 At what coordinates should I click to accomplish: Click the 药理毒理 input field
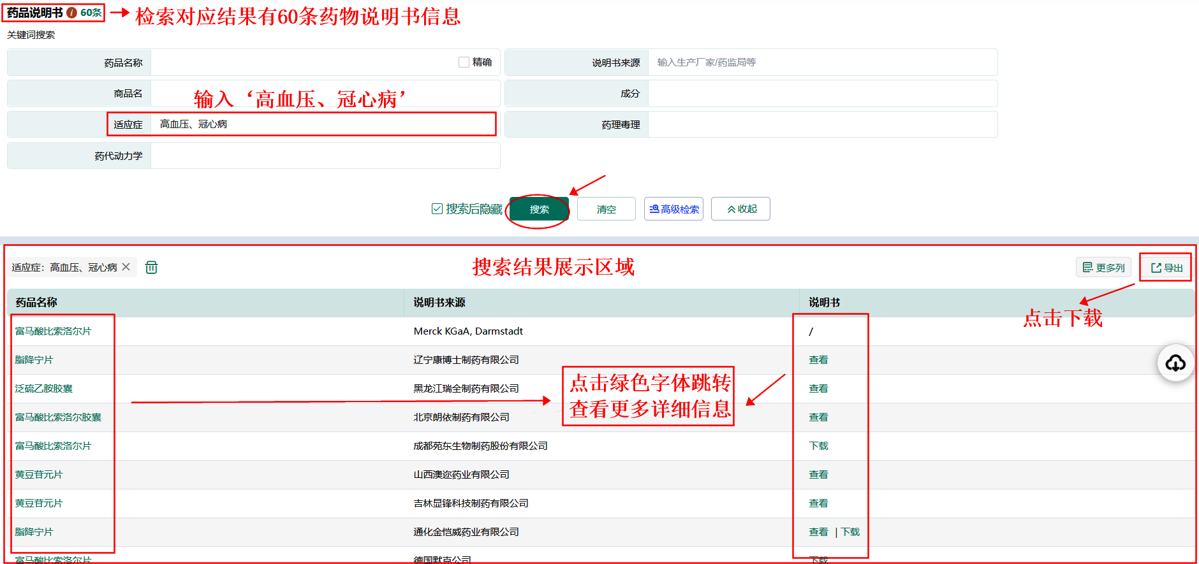[x=821, y=124]
